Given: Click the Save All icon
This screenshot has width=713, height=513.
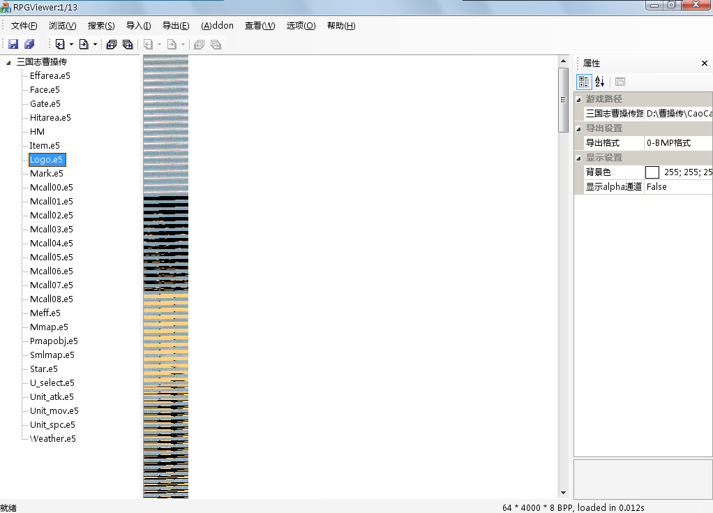Looking at the screenshot, I should (x=29, y=44).
